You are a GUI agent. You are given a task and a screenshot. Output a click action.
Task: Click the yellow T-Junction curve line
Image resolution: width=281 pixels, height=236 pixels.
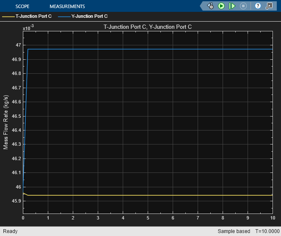coord(148,195)
